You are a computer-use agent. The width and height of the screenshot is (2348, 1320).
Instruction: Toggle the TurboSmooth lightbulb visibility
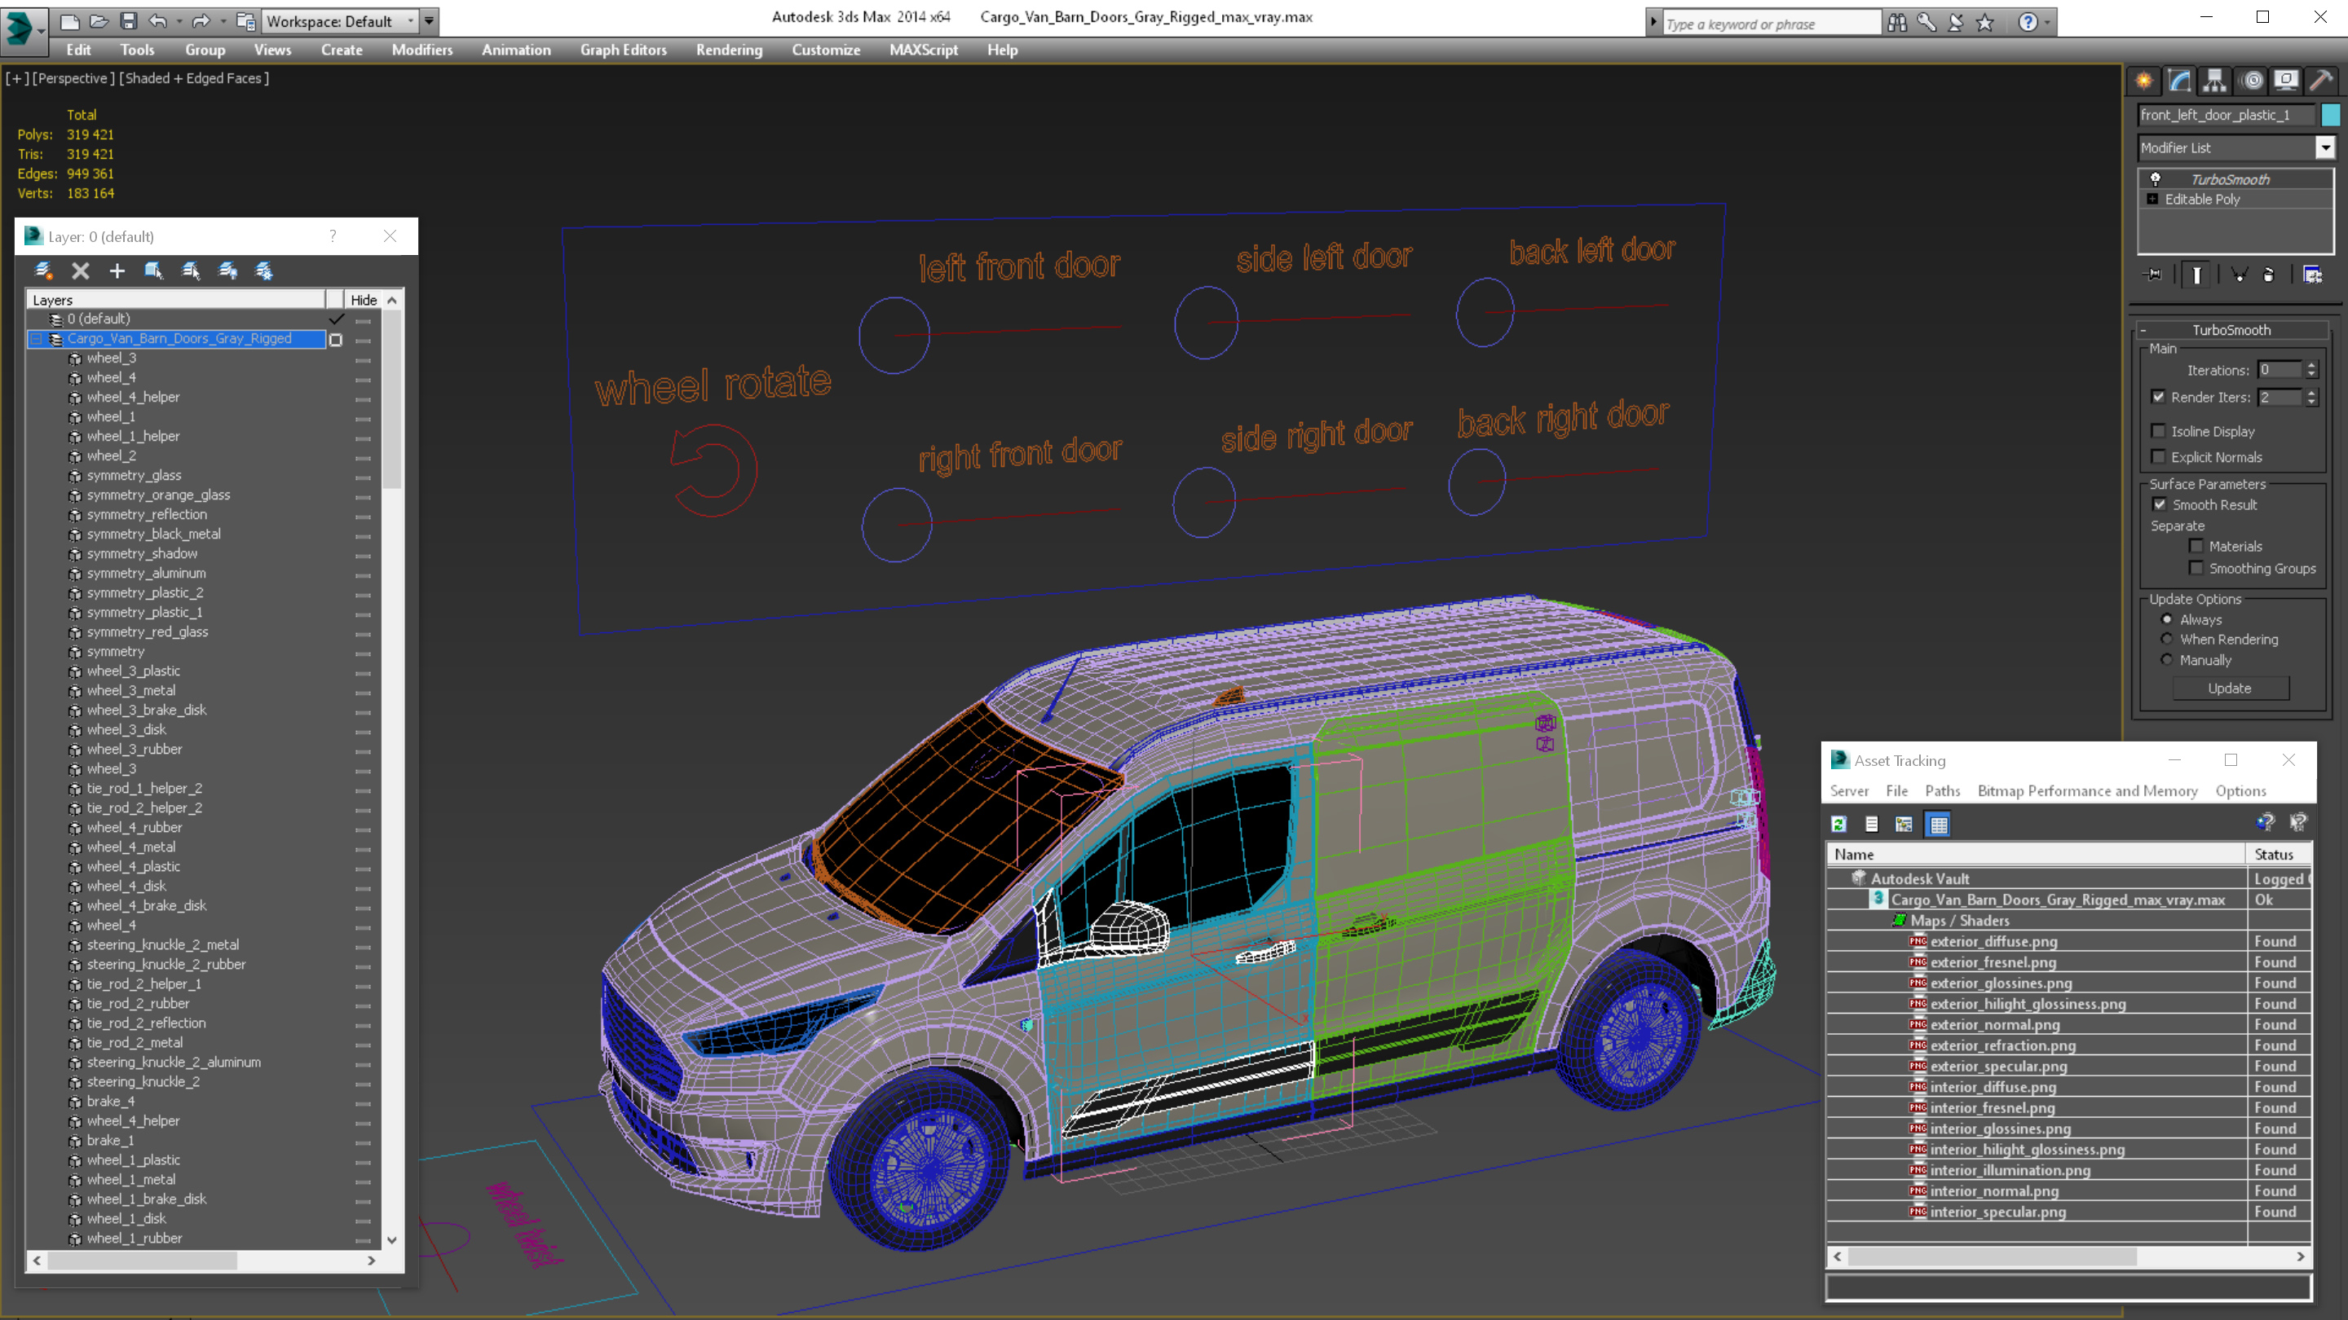tap(2155, 178)
